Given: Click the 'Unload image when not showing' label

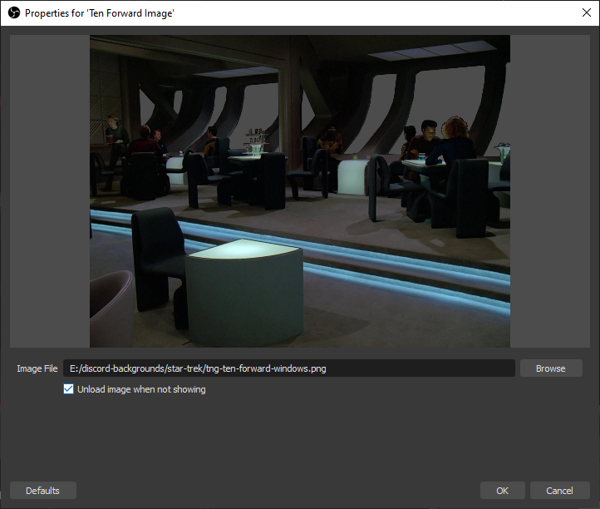Looking at the screenshot, I should (141, 389).
